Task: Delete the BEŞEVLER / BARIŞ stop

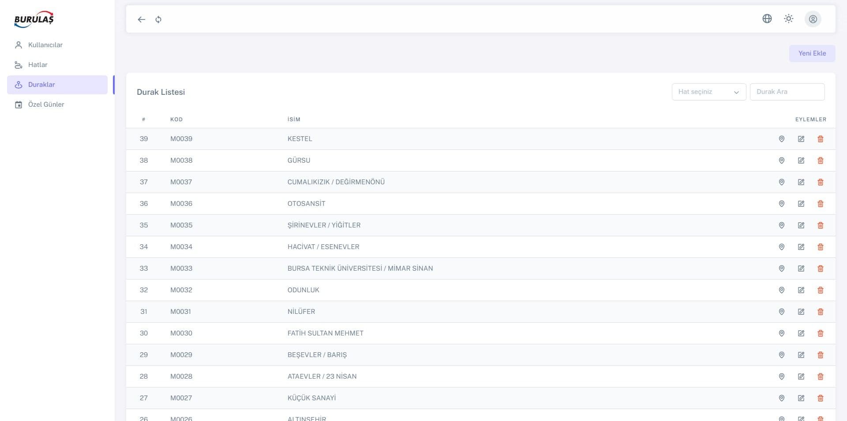Action: (821, 354)
